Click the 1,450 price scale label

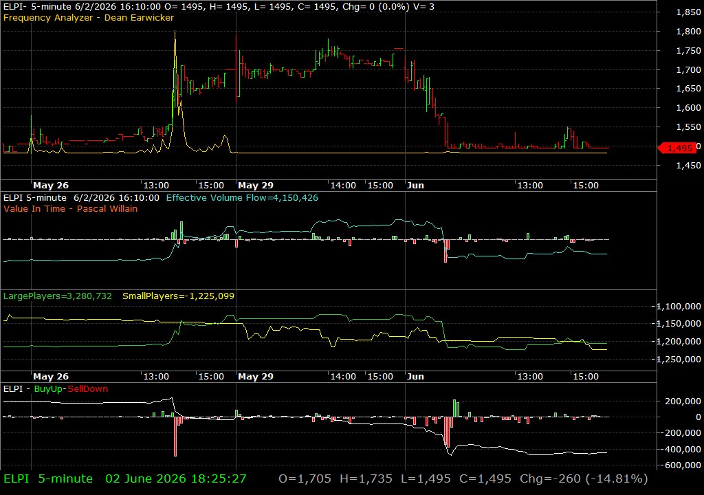tap(688, 165)
